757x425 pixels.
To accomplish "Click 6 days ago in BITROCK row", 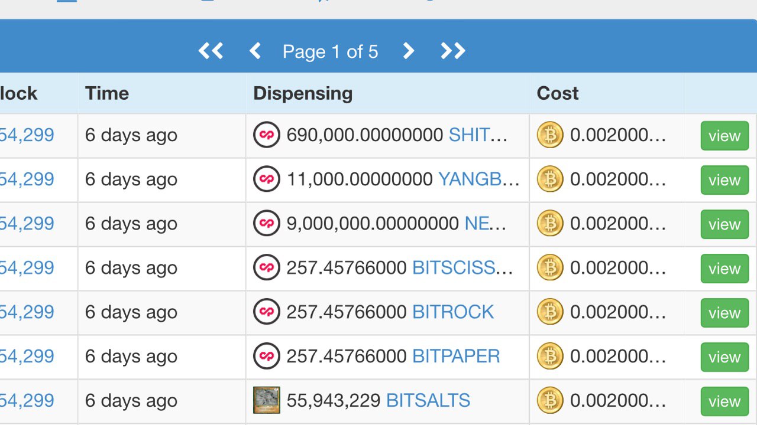I will click(131, 312).
